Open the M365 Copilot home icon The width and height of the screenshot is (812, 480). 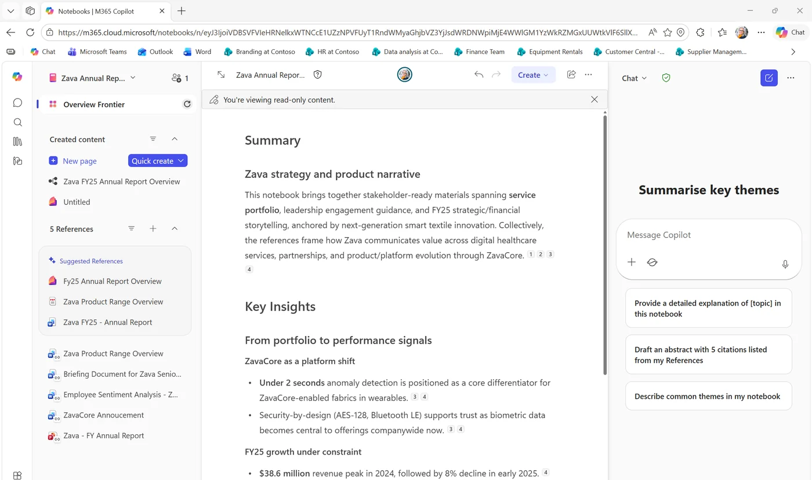17,77
